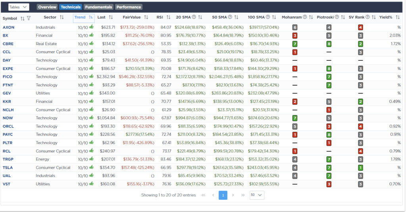
Task: Sort by Sector column arrows
Action: 61,17
